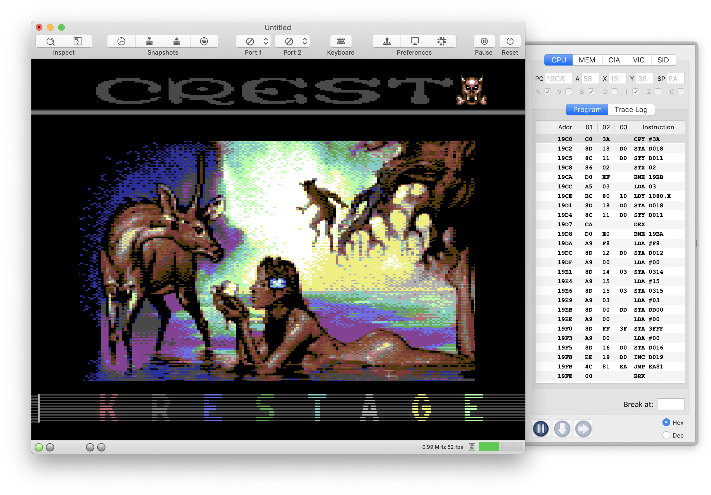Toggle the B flag checkbox
The width and height of the screenshot is (711, 495).
point(591,92)
